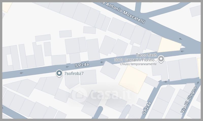Click the house icon in casa.it watermark
This screenshot has width=203, height=121.
tap(79, 95)
